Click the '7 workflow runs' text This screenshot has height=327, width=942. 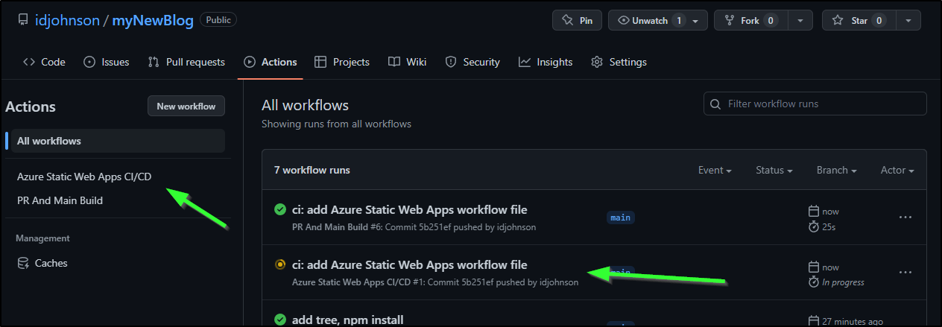[312, 170]
